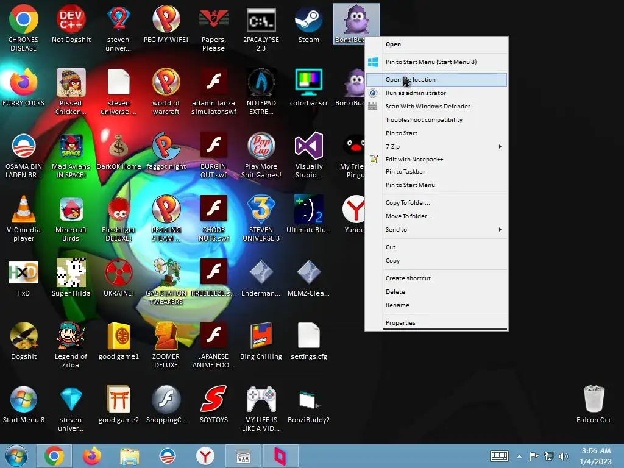Choose Pin to Start Menu (Start Menu 8)
The image size is (624, 468).
pyautogui.click(x=436, y=62)
